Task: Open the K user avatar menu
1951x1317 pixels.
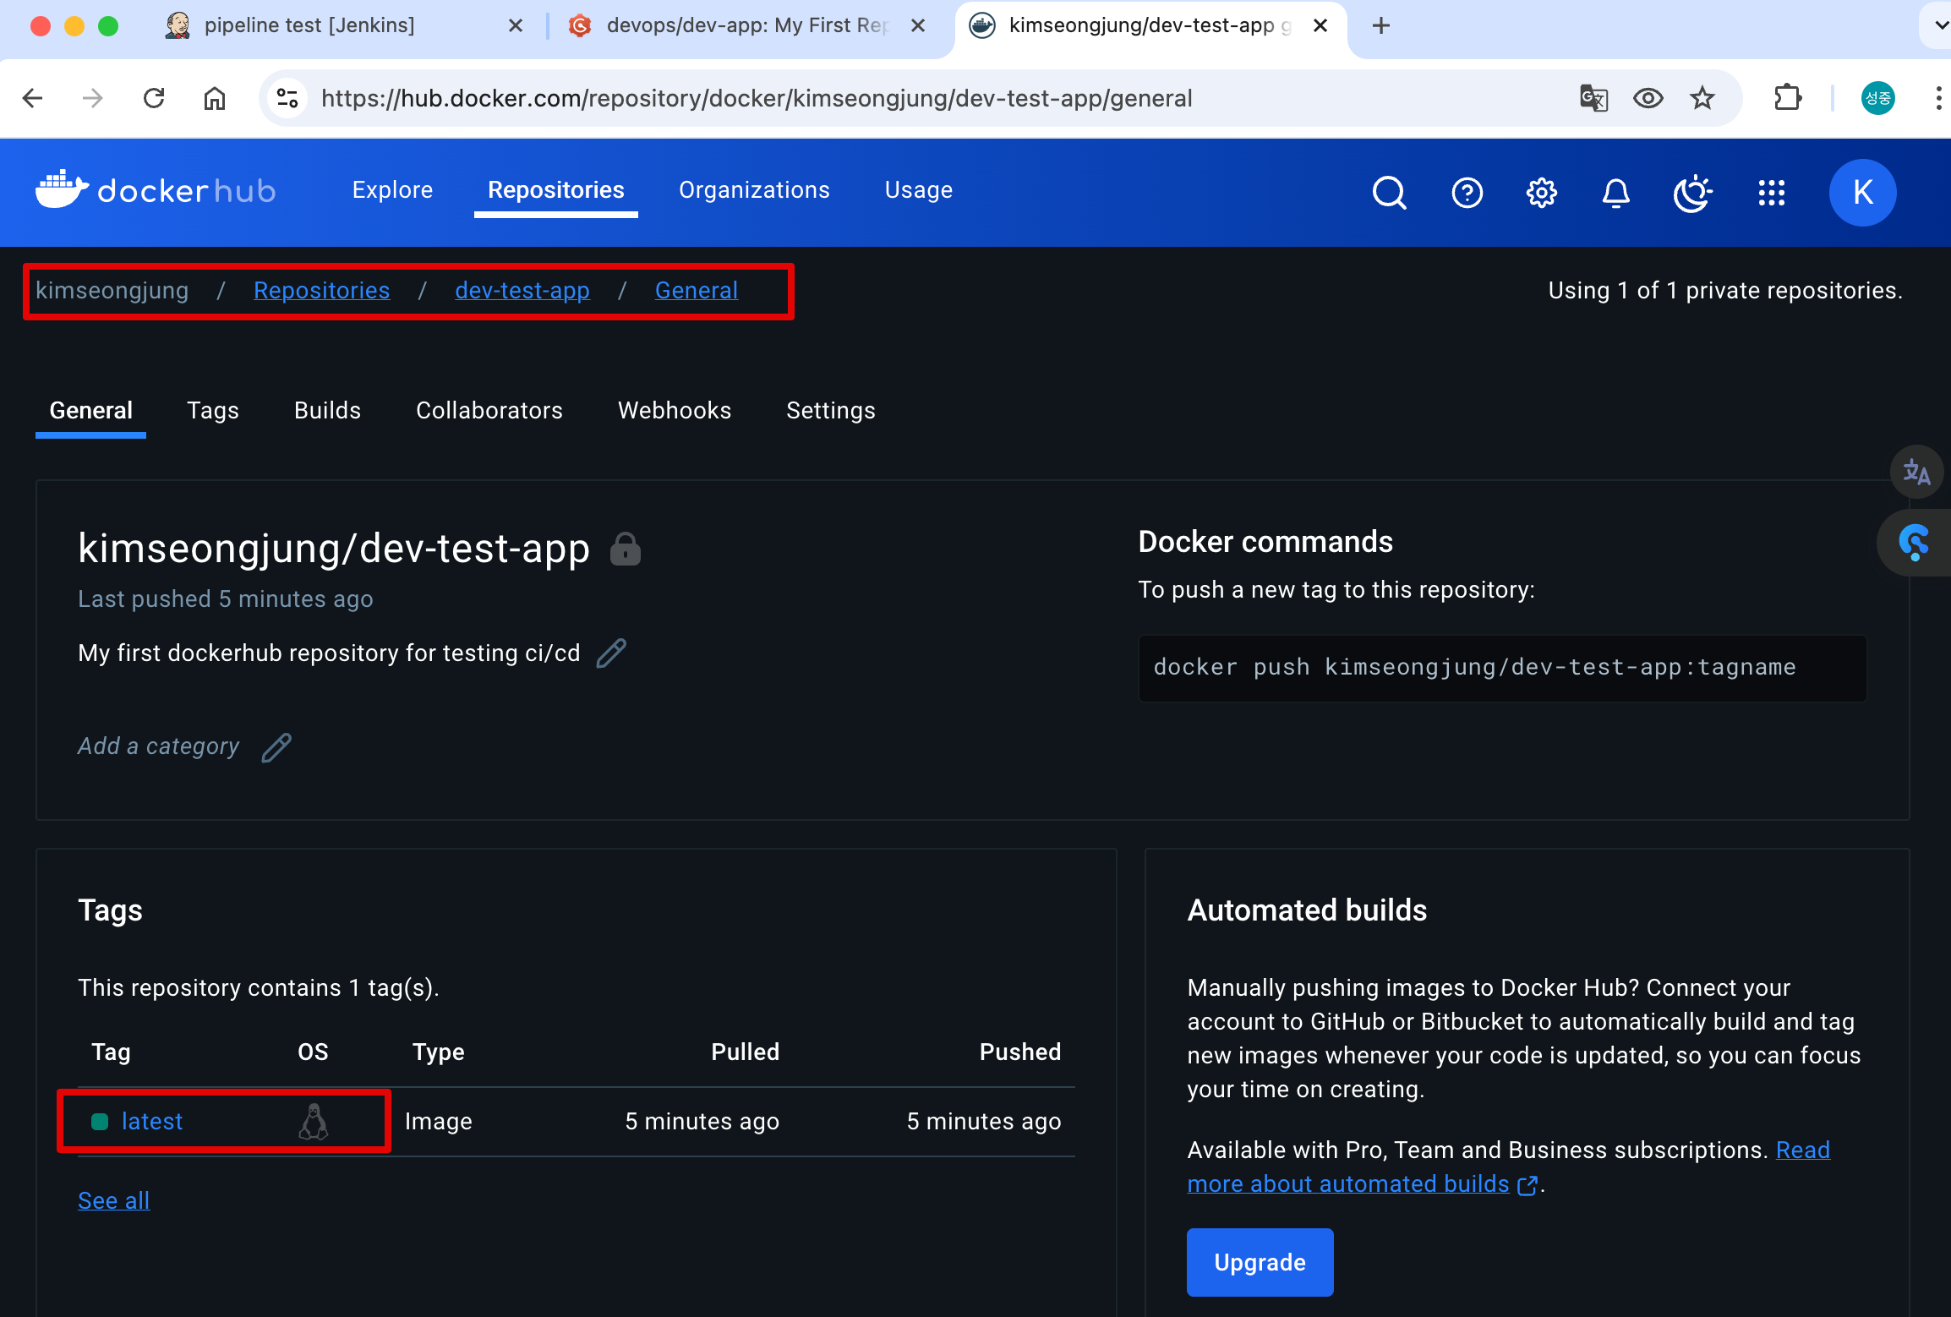Action: click(1862, 193)
